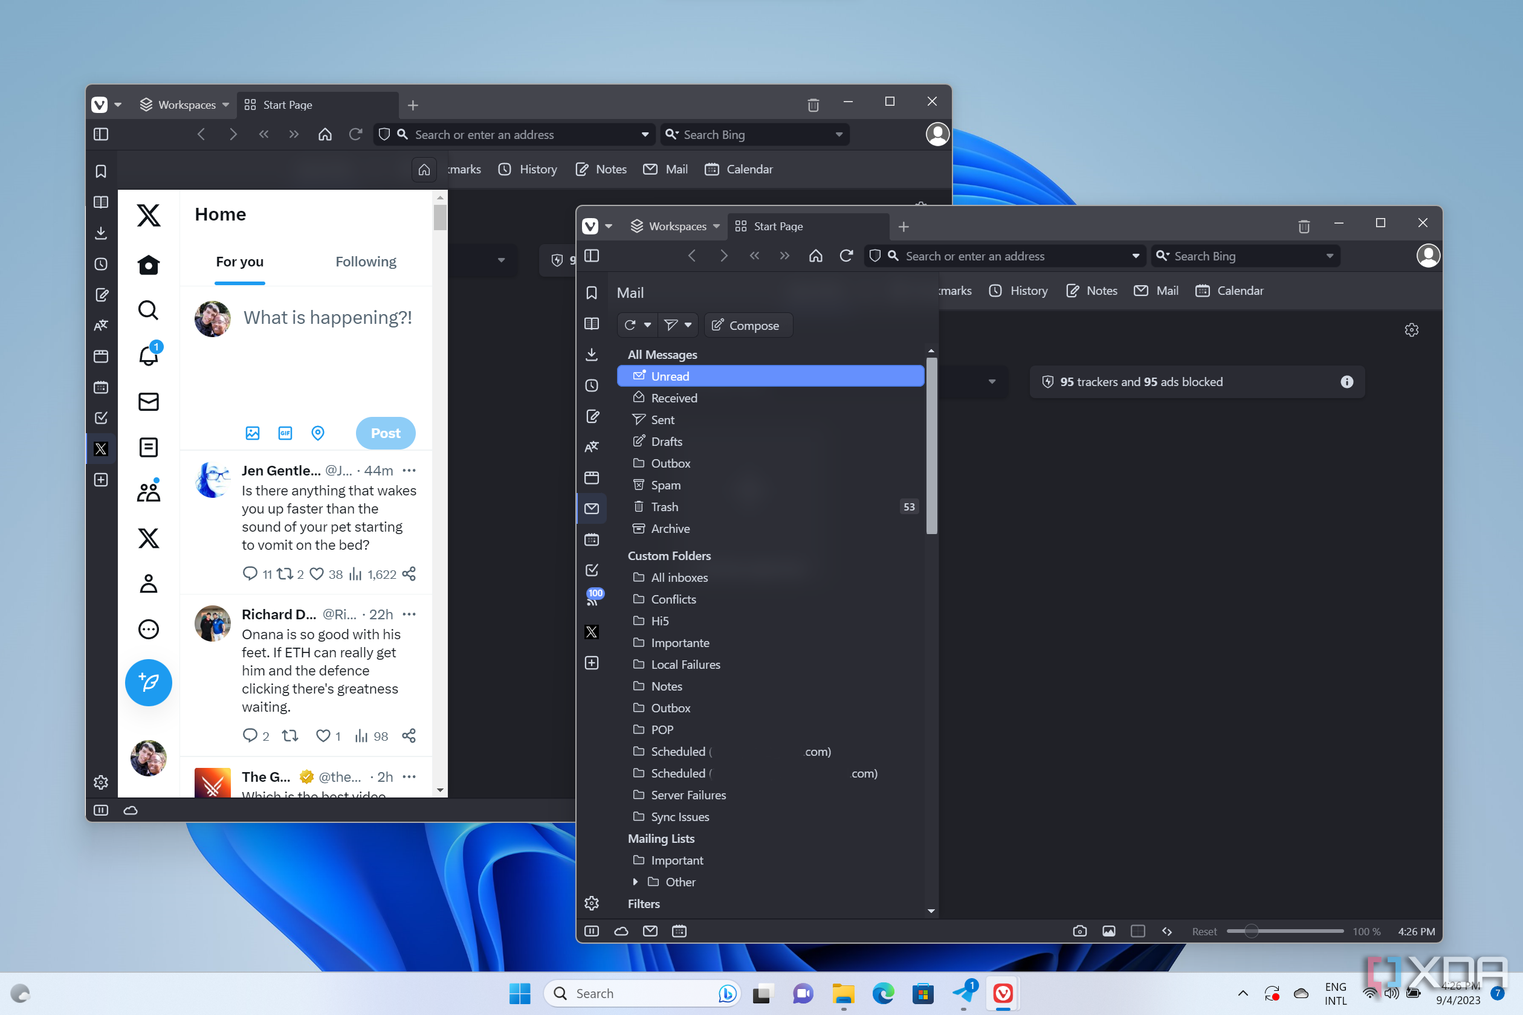Toggle image loading in status bar

(x=1108, y=931)
